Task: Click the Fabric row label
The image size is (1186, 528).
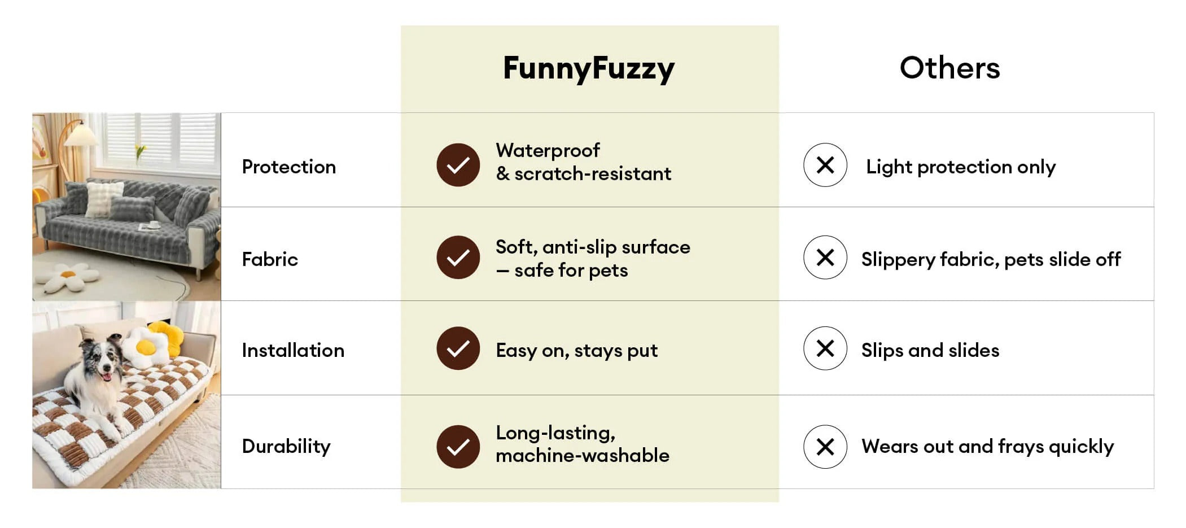Action: click(270, 260)
